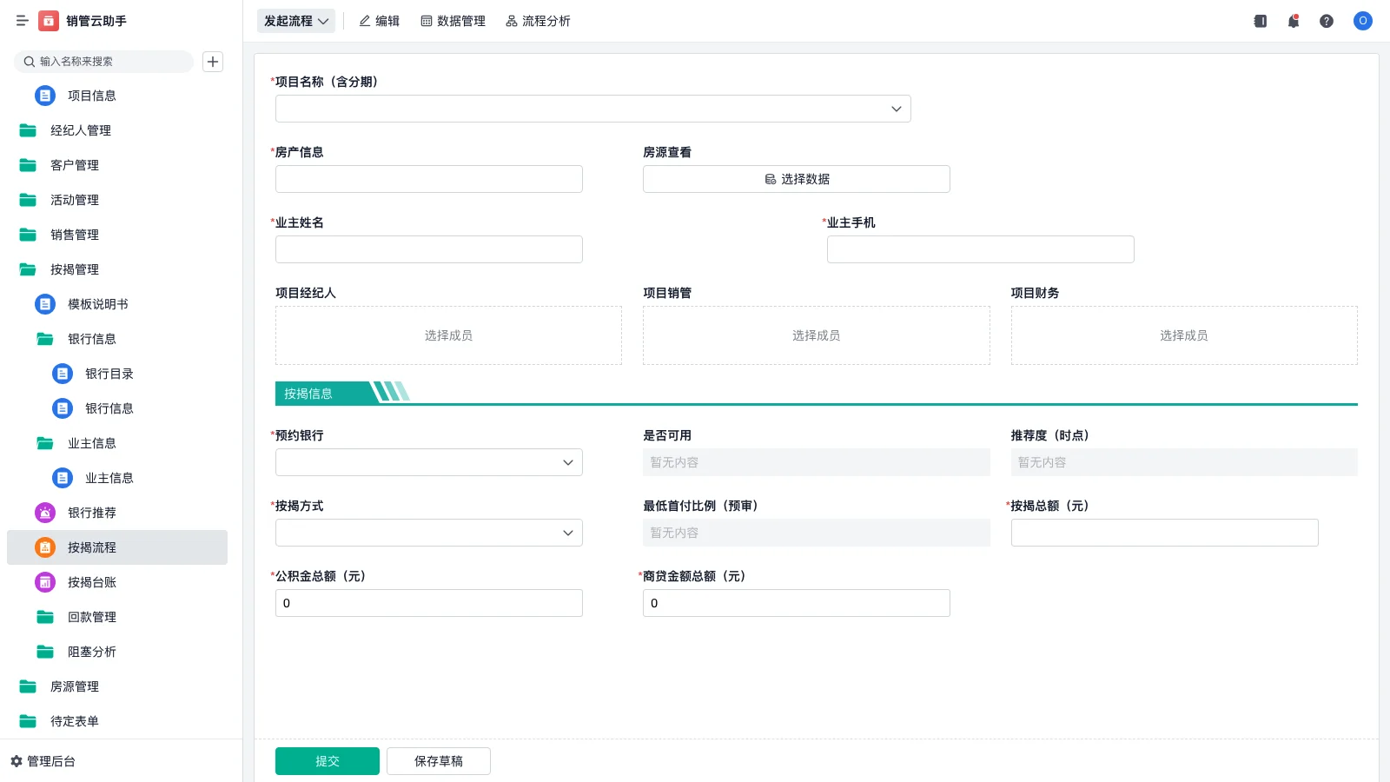Open the 项目名称（含分期）dropdown
The image size is (1390, 782).
click(x=896, y=108)
